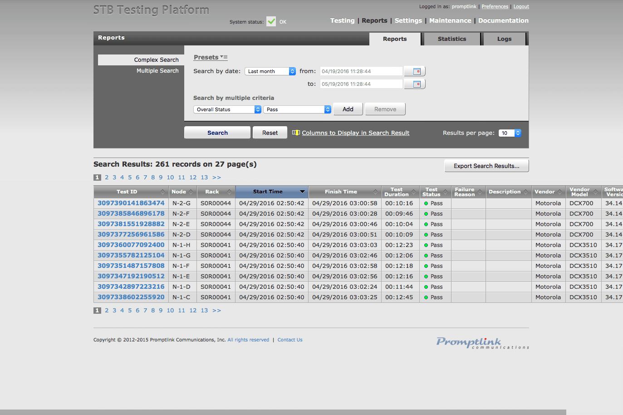623x415 pixels.
Task: Open Columns to Display in Search Result
Action: [355, 133]
